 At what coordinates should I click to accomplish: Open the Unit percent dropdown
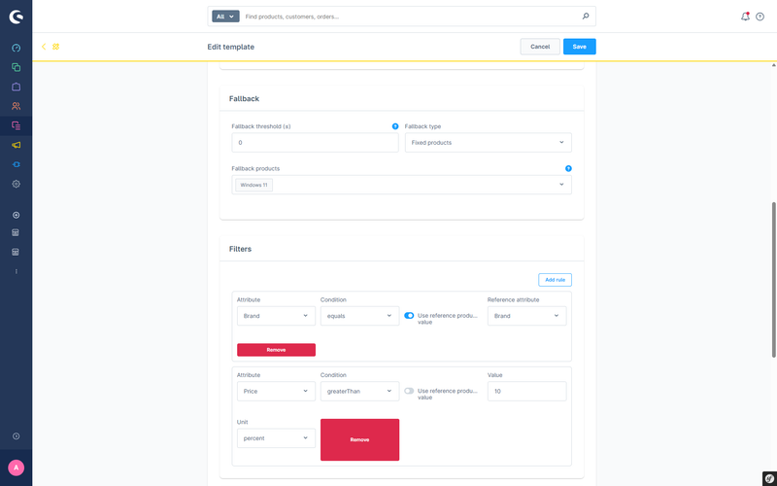[276, 438]
